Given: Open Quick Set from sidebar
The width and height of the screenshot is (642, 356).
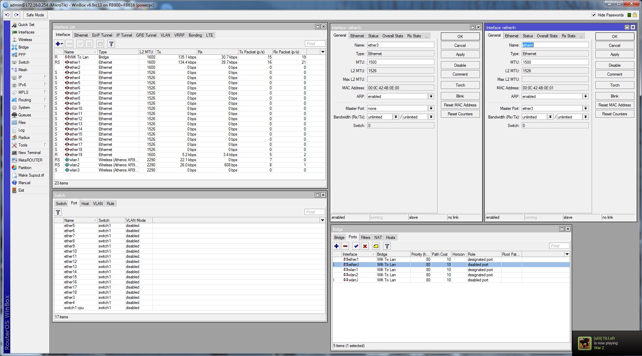Looking at the screenshot, I should pyautogui.click(x=26, y=25).
